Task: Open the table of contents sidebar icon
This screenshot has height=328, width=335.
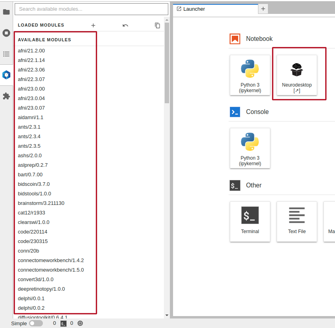Action: point(6,54)
